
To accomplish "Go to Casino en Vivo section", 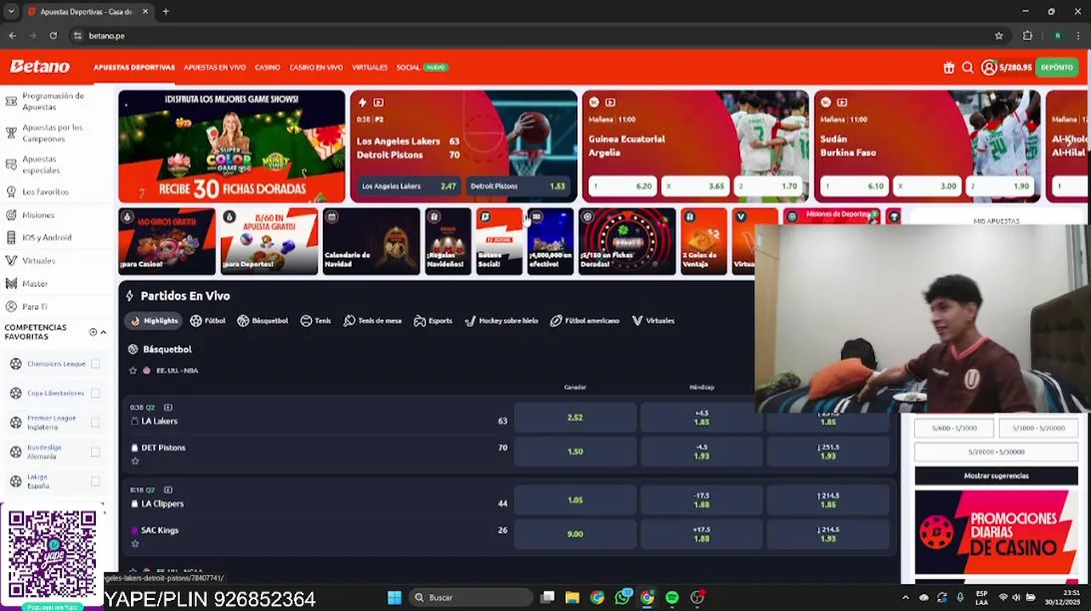I will click(x=316, y=67).
